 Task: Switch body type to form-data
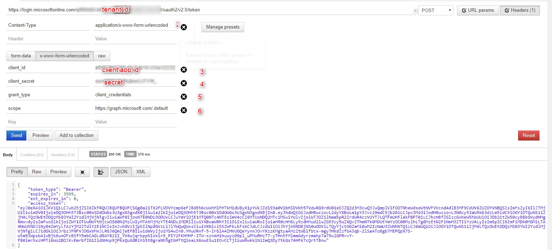point(21,56)
